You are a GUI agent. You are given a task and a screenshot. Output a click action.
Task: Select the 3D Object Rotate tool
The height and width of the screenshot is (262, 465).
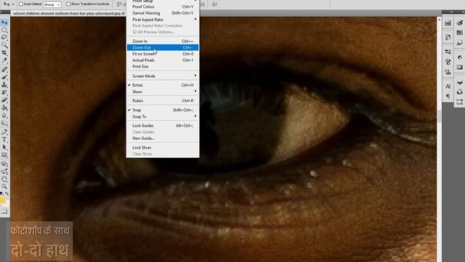pos(4,163)
